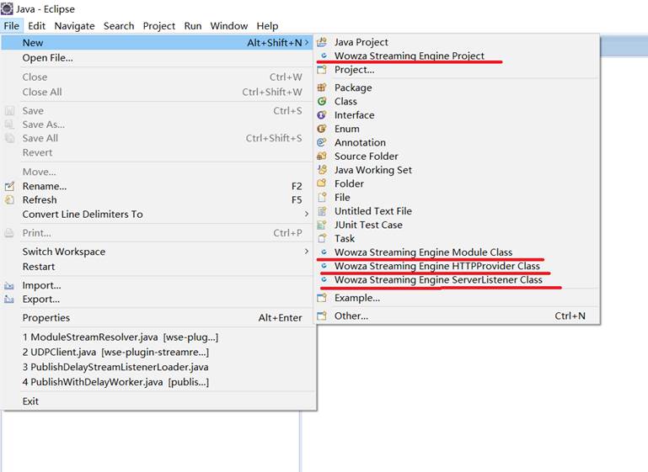
Task: Open the Help menu
Action: point(267,26)
